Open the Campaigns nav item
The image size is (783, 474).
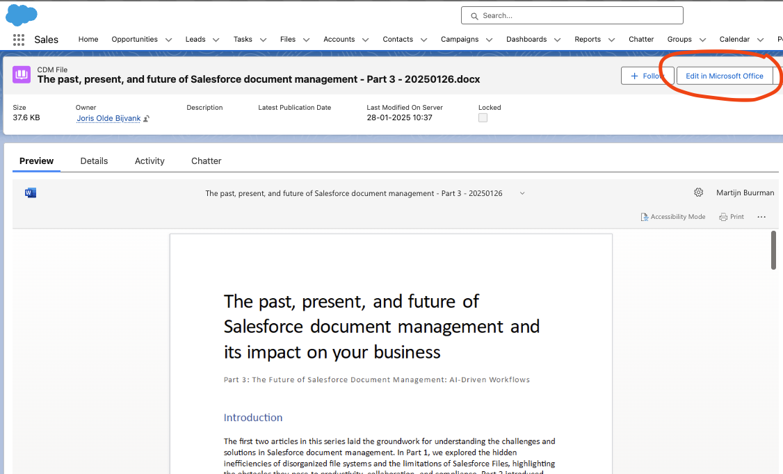pyautogui.click(x=460, y=39)
